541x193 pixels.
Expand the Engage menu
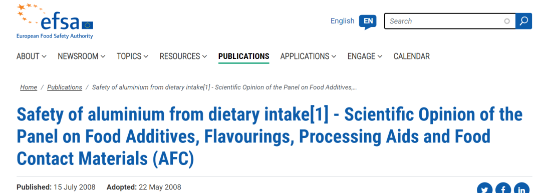365,56
